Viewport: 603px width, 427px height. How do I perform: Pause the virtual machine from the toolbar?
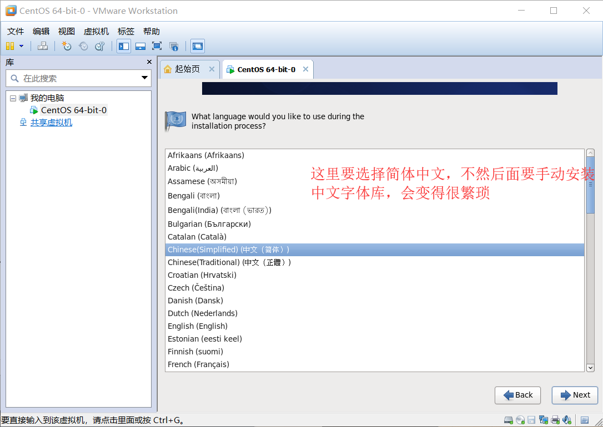[10, 46]
